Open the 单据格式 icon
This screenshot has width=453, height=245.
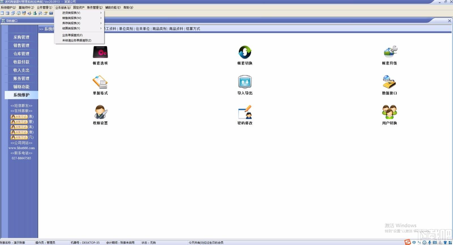pyautogui.click(x=100, y=82)
